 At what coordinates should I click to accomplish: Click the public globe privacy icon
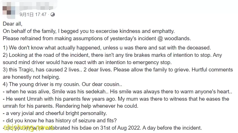[53, 14]
